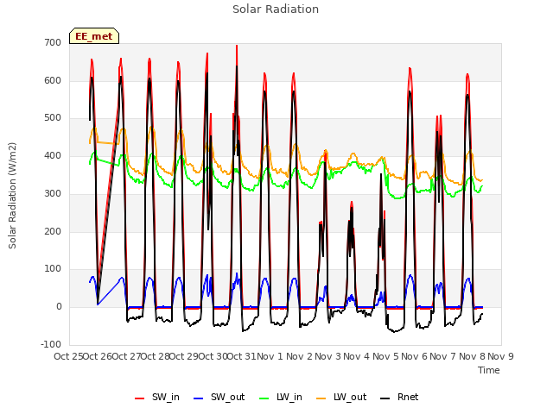Click the black Rnet legend swatch
553x414 pixels.
pos(385,398)
